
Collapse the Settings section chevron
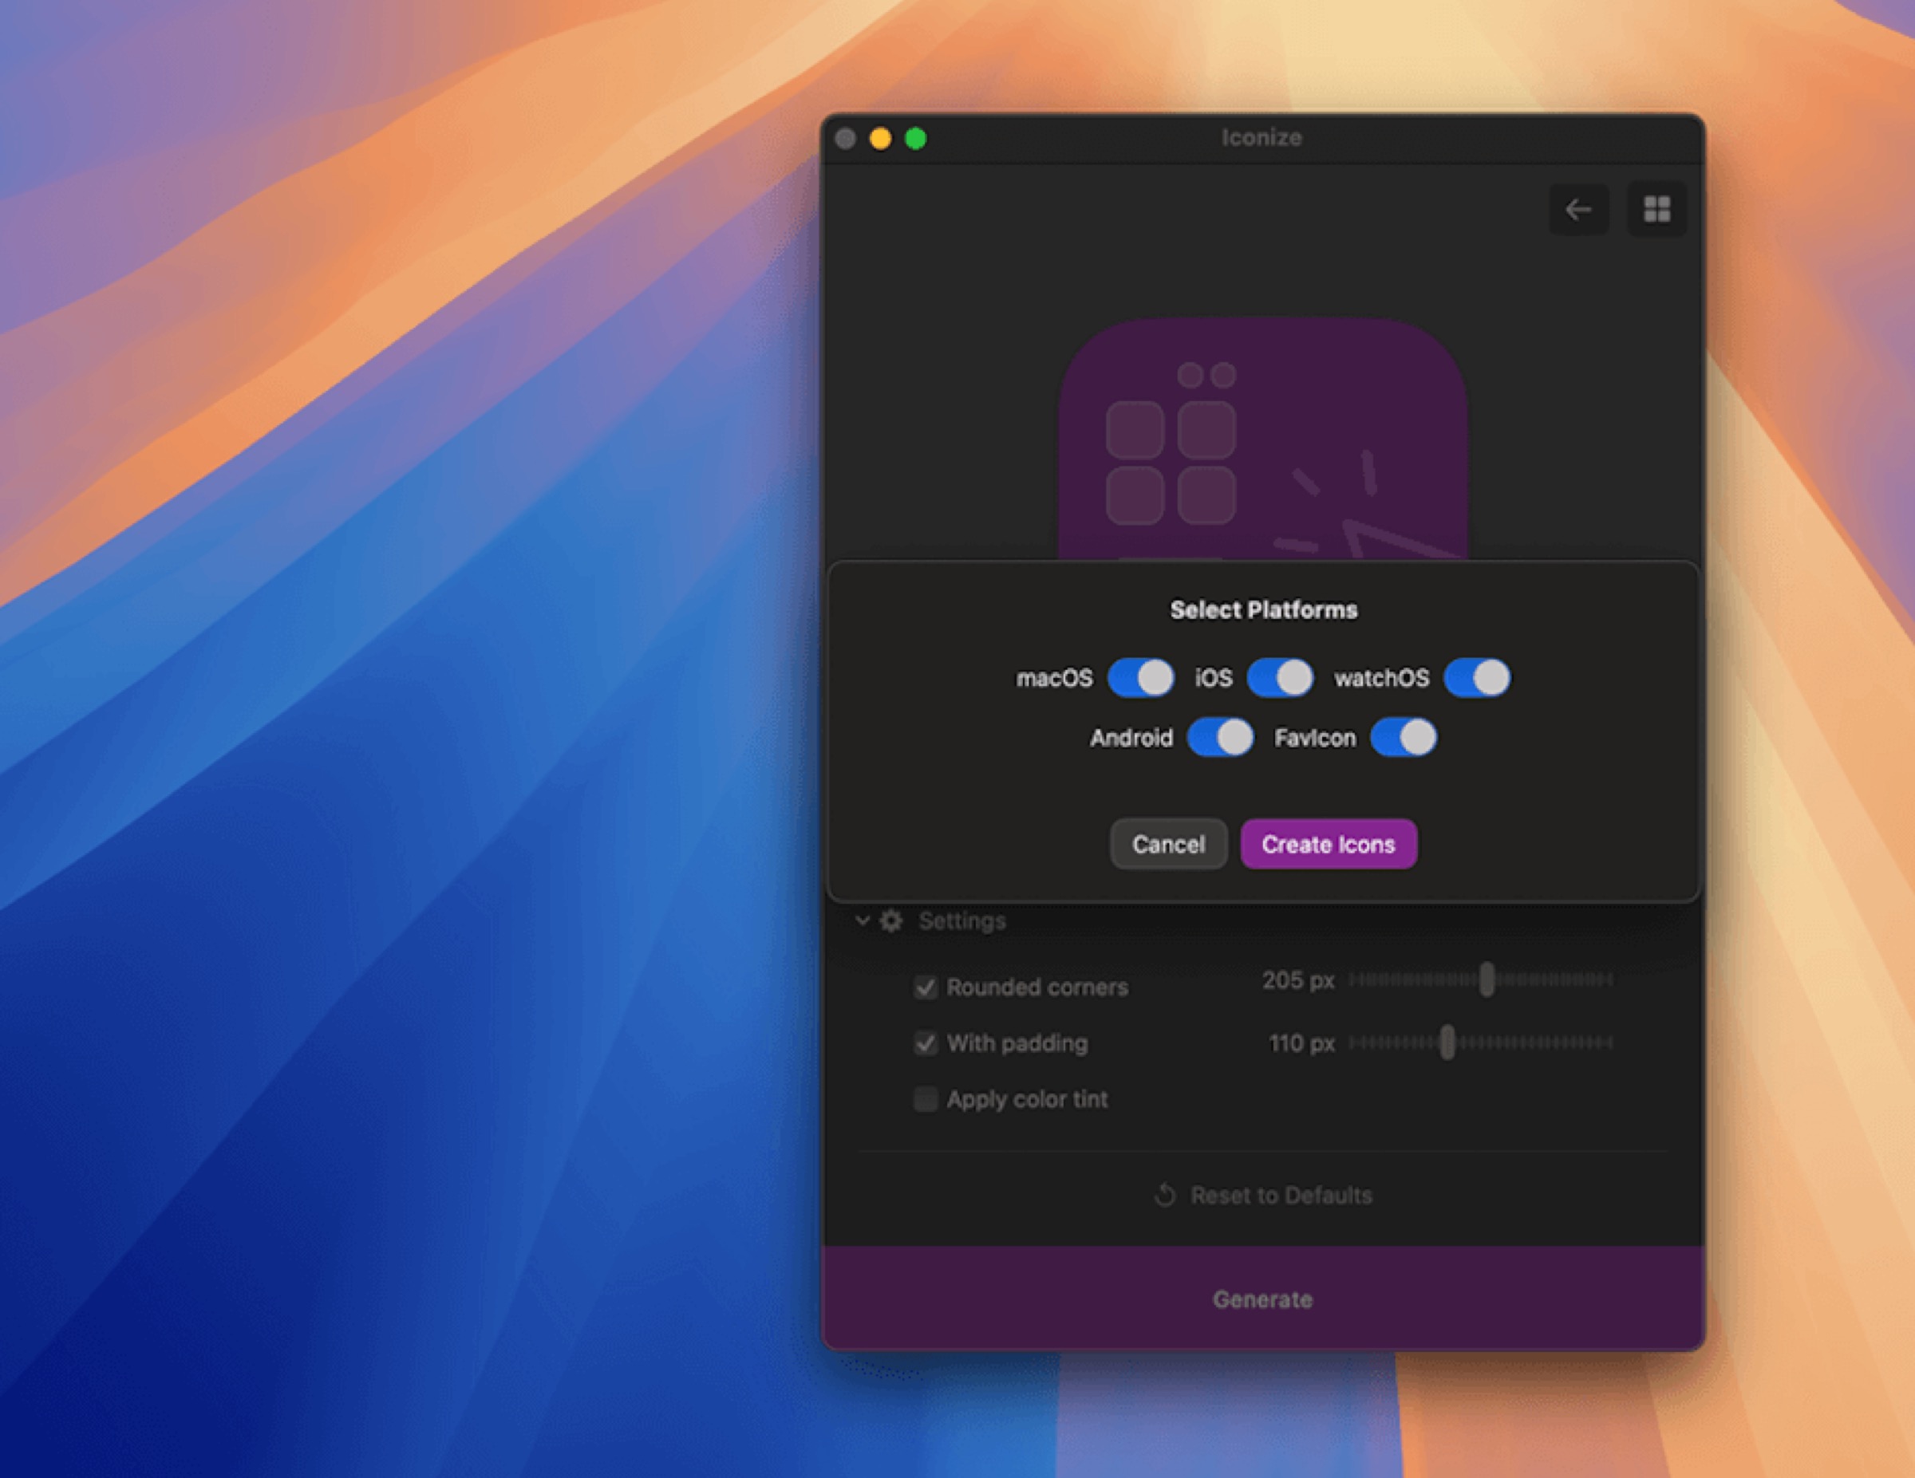tap(862, 920)
